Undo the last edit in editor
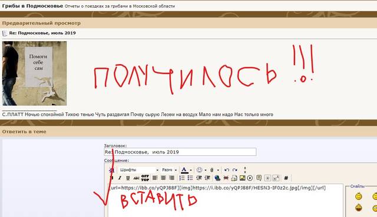Viewport: 377px width, 217px height. [x=226, y=170]
